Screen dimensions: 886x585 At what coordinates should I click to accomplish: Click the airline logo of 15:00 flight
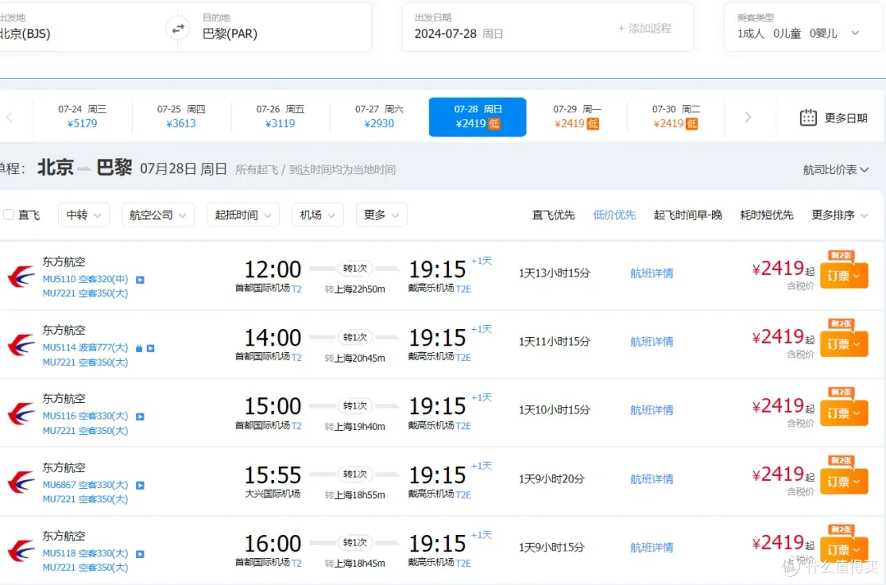click(x=21, y=414)
